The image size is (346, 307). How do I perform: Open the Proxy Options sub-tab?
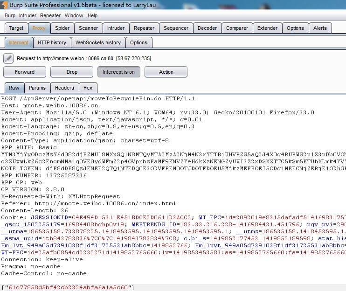point(138,42)
